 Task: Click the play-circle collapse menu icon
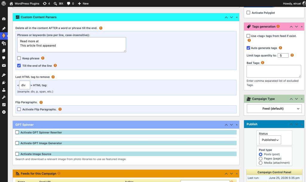point(4,112)
